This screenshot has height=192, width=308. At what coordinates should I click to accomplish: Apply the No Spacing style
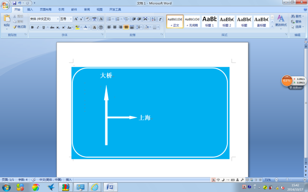[192, 22]
